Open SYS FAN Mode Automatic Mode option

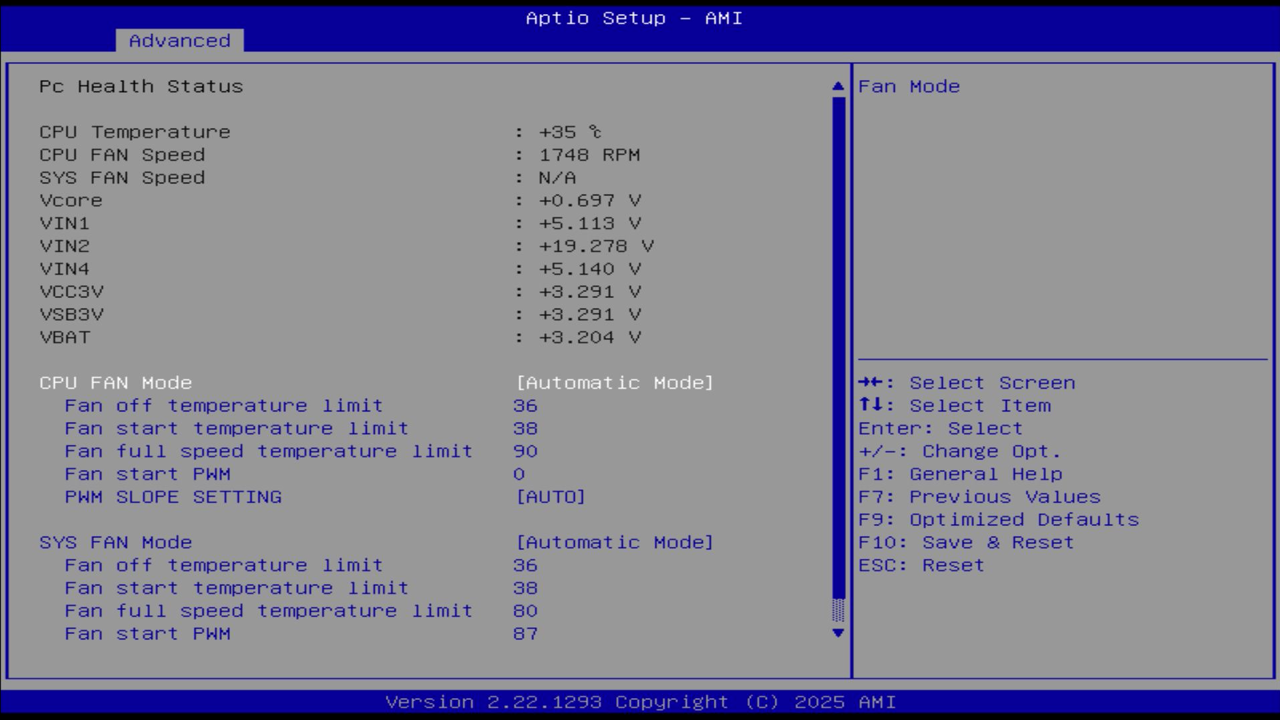point(614,542)
